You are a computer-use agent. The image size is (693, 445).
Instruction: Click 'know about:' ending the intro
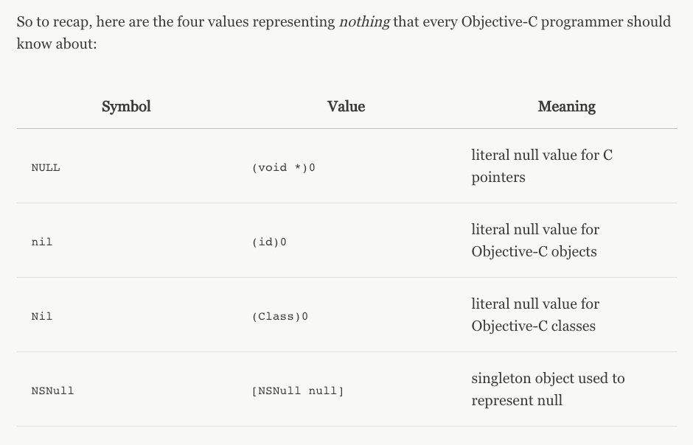tap(57, 43)
